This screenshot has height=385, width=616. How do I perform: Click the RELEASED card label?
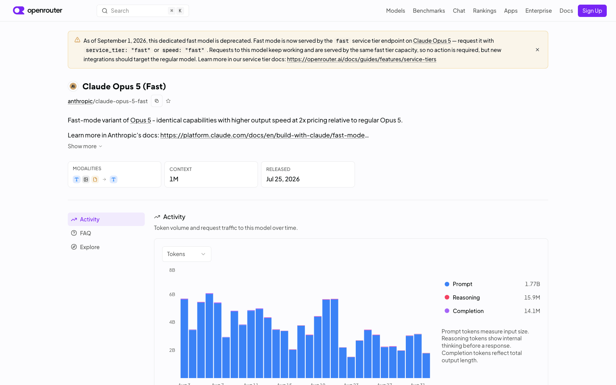[278, 169]
